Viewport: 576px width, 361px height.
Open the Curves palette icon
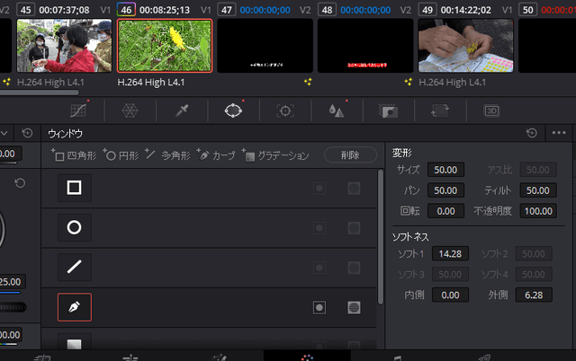78,110
